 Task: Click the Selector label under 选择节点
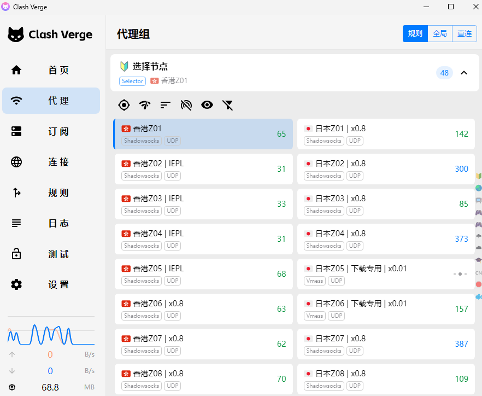click(132, 81)
